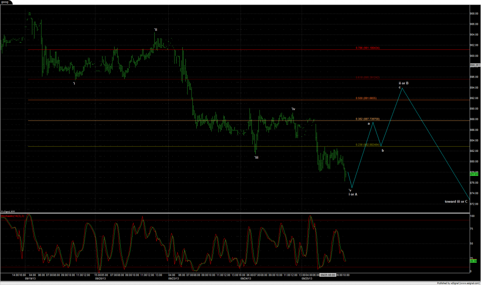Select the 0.500 Fibonacci retracement label

coord(366,98)
